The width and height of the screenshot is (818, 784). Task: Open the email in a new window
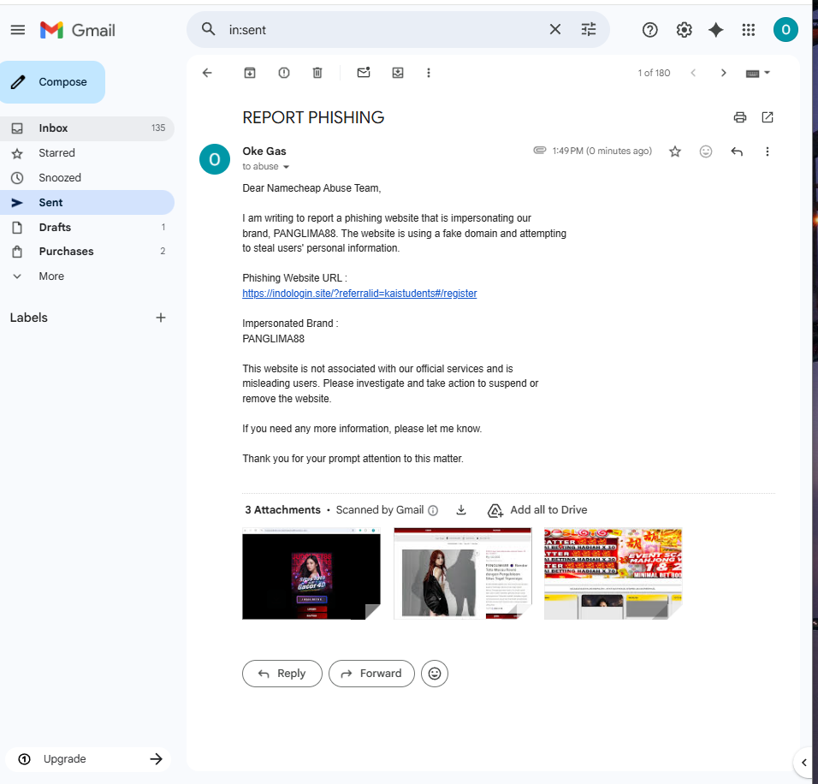pos(768,117)
